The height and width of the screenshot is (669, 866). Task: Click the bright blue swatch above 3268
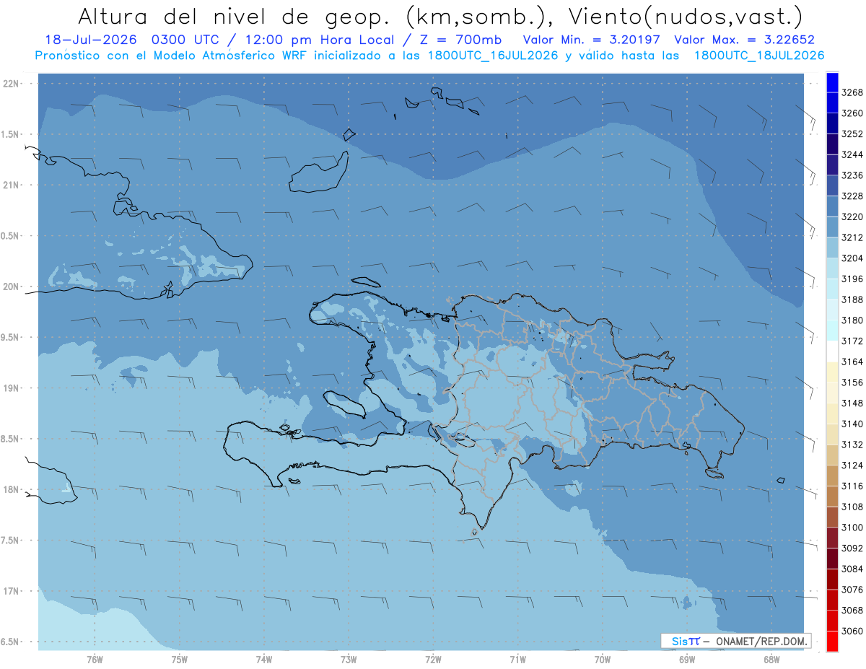pyautogui.click(x=832, y=82)
